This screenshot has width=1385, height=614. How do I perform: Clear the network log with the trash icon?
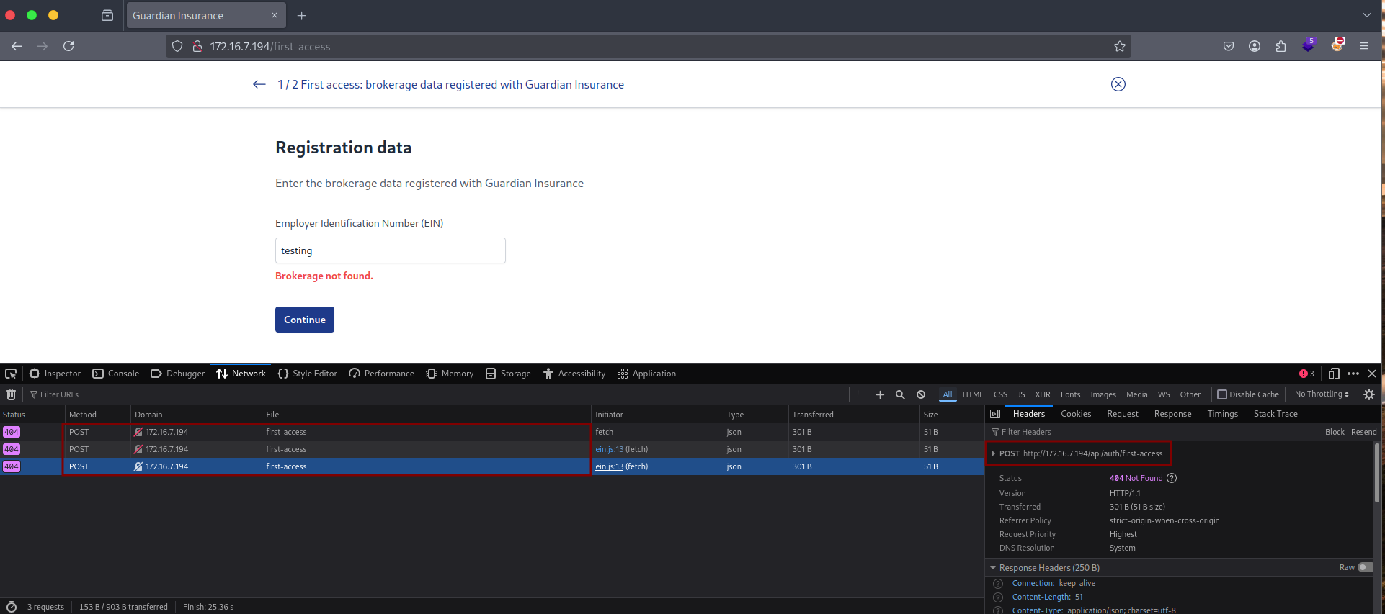(x=11, y=394)
